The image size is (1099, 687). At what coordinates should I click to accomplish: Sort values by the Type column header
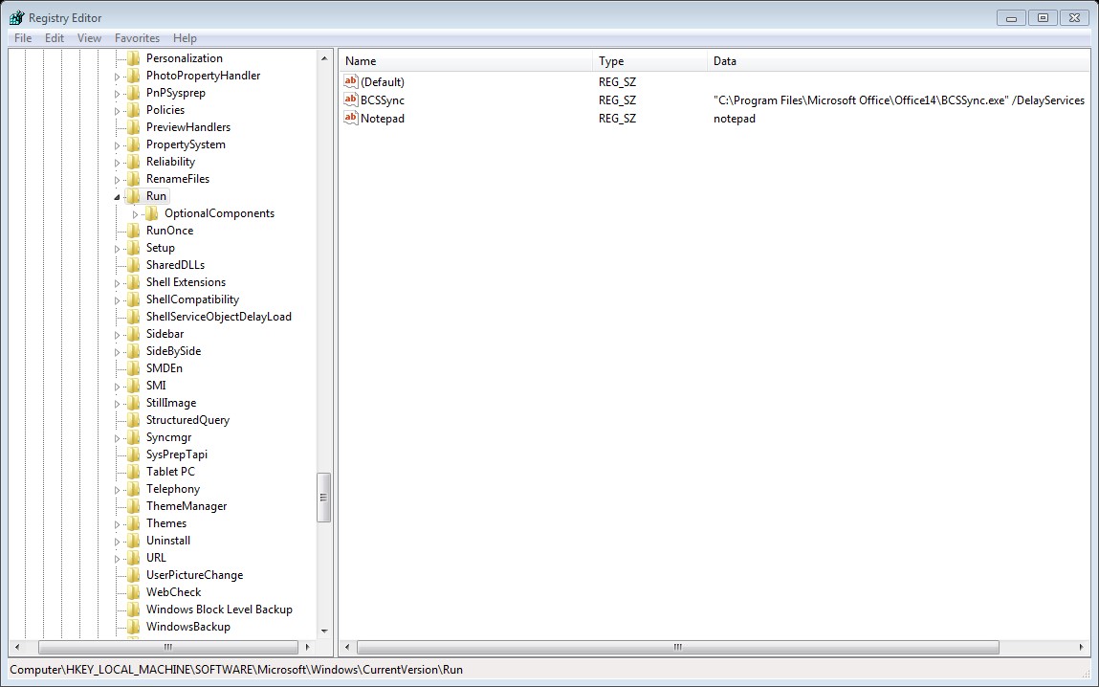pos(649,61)
